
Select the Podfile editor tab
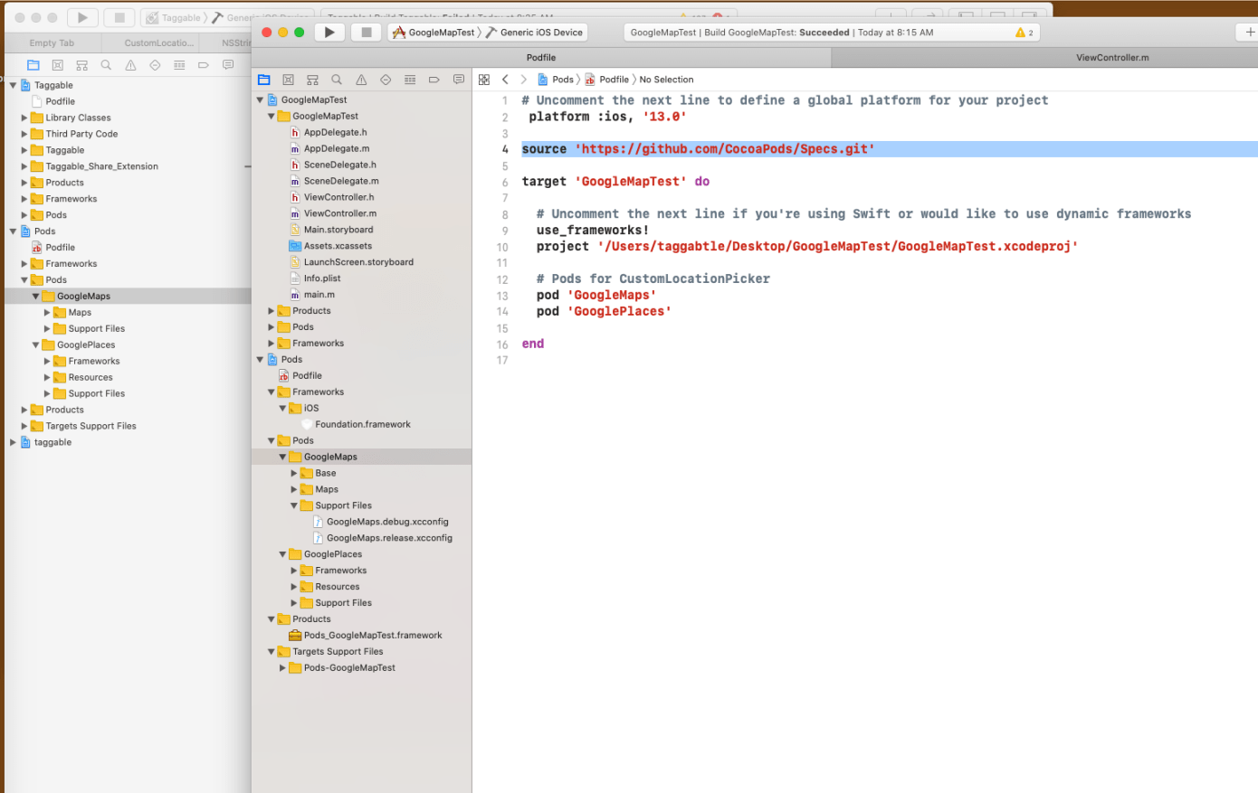coord(541,58)
